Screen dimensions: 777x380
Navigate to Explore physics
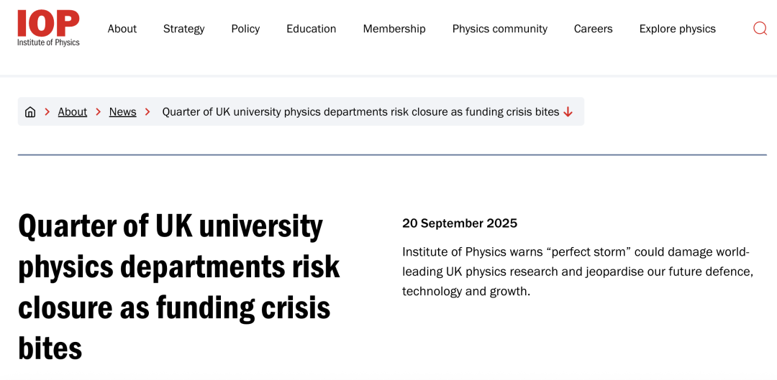pos(677,29)
